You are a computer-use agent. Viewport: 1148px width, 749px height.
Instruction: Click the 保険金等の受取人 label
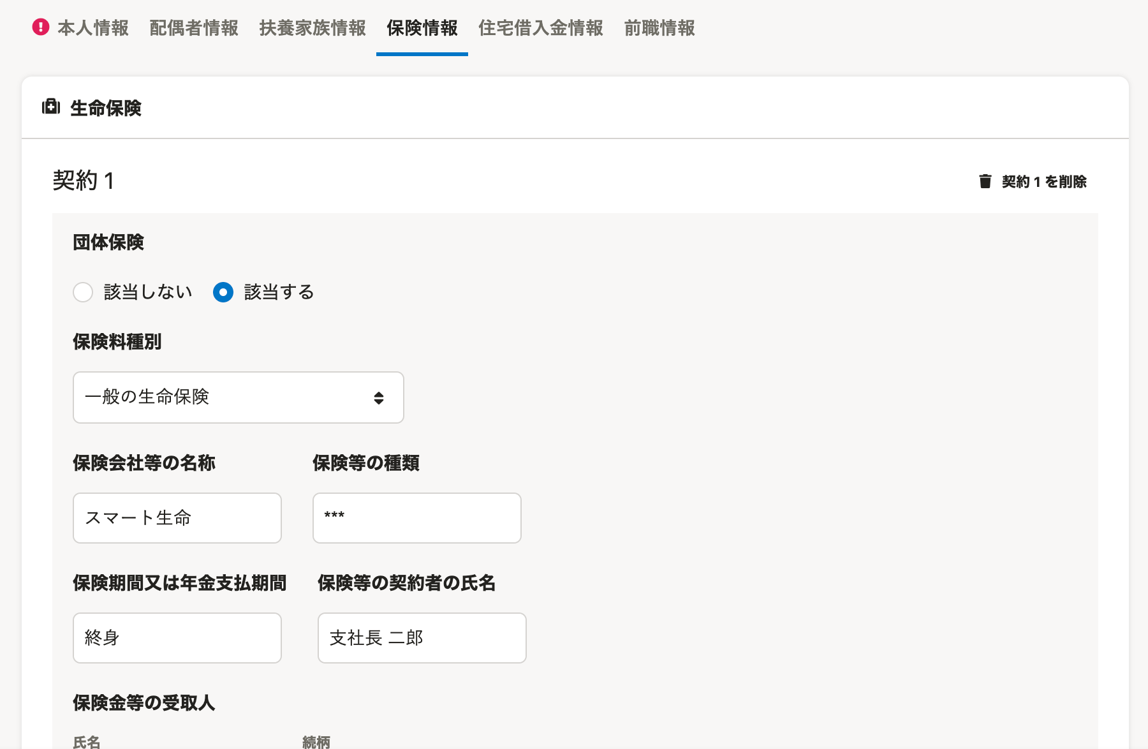point(144,703)
